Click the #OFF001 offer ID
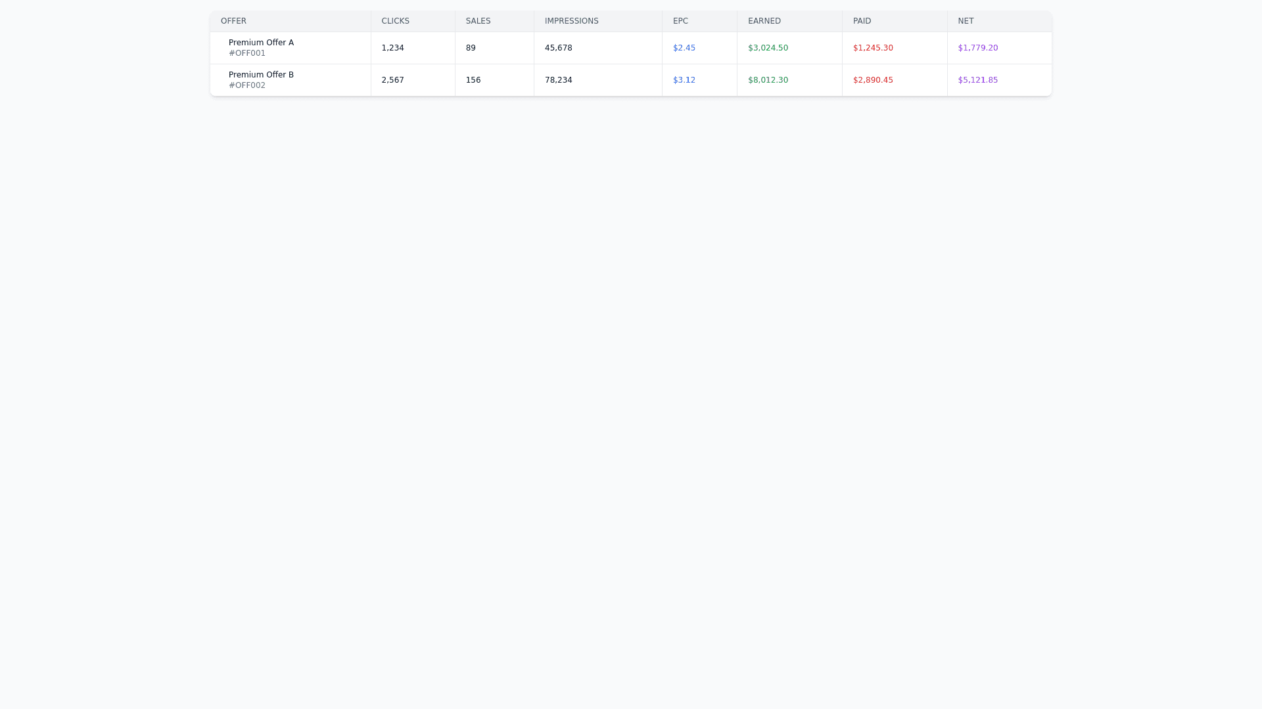Image resolution: width=1262 pixels, height=709 pixels. [247, 53]
